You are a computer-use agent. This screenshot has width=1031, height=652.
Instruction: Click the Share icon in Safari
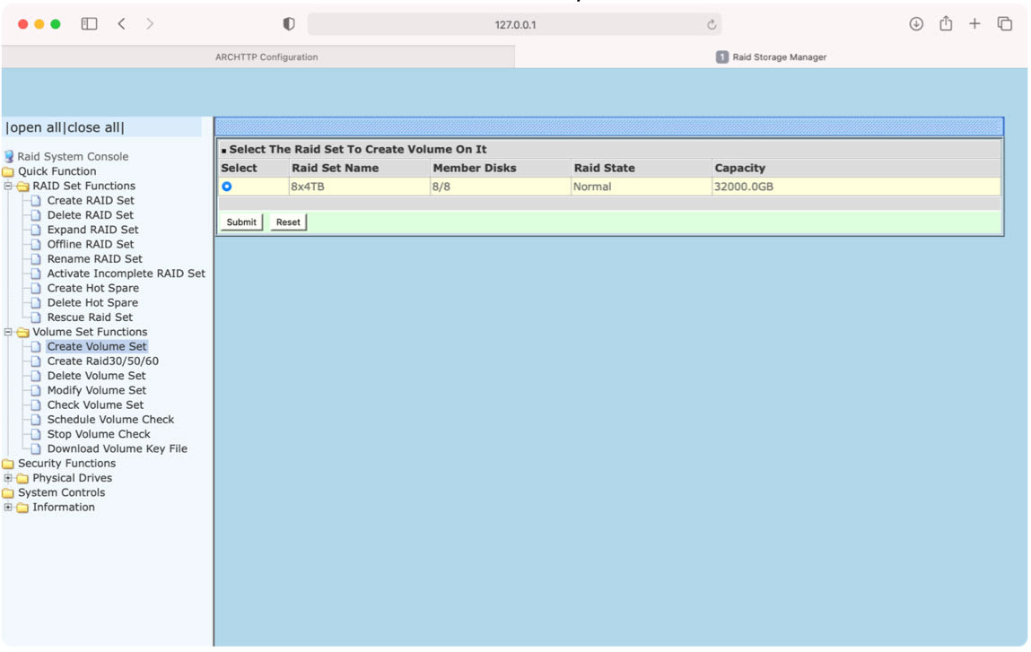(945, 23)
